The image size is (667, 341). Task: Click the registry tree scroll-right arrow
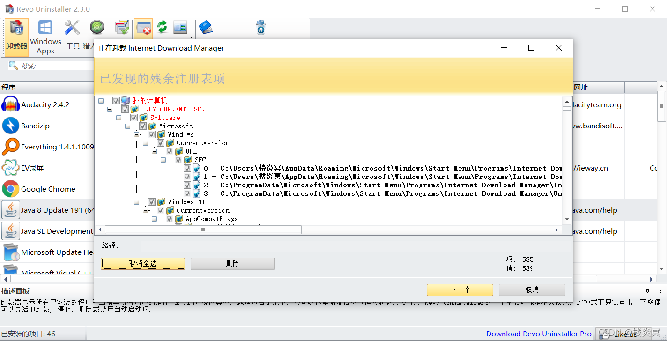coord(556,230)
